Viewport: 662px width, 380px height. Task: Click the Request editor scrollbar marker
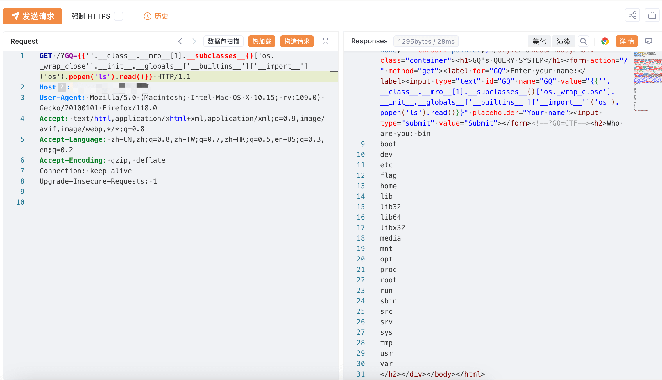[334, 71]
